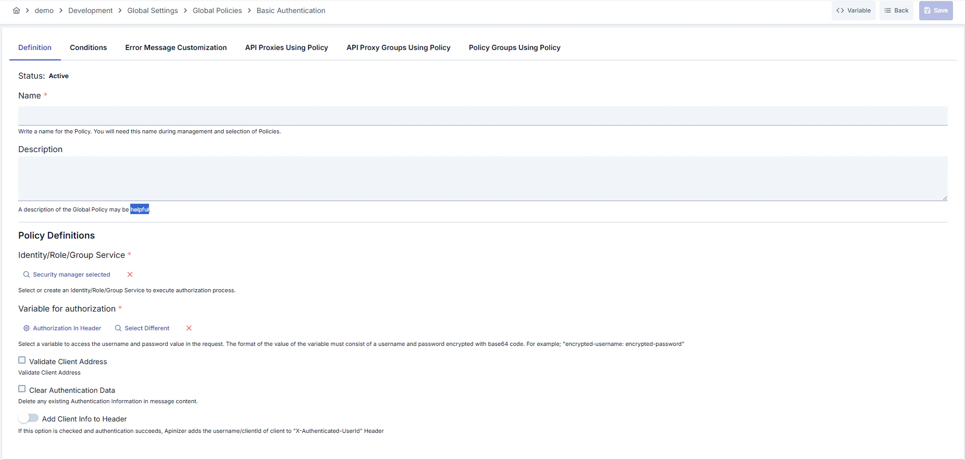Focus the Description text area

[483, 179]
